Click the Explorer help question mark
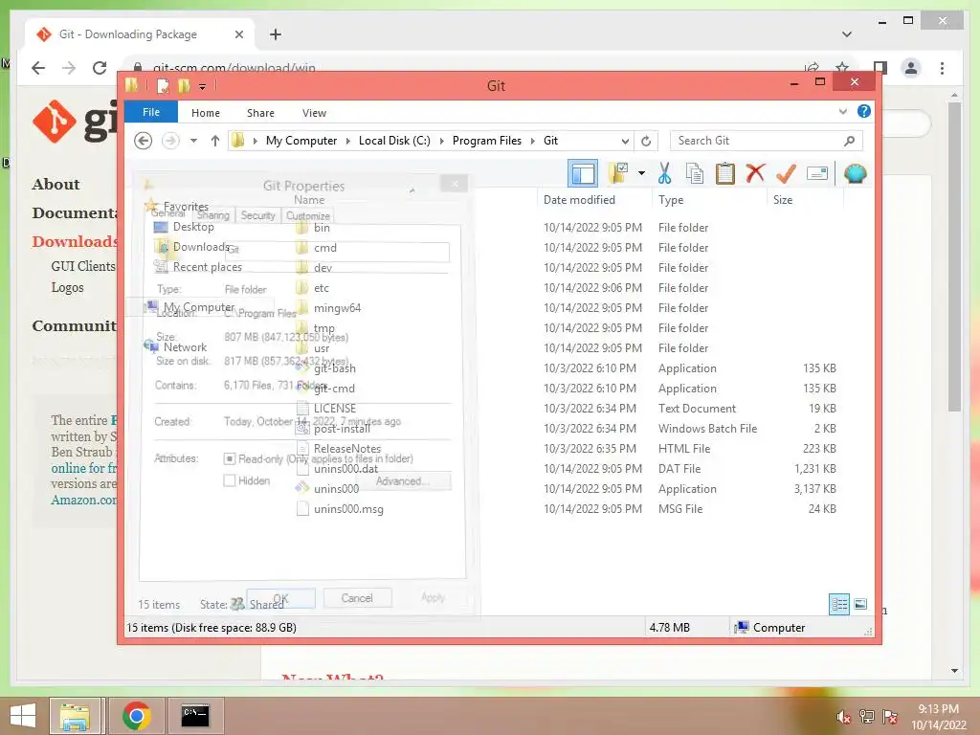The image size is (980, 735). point(864,111)
